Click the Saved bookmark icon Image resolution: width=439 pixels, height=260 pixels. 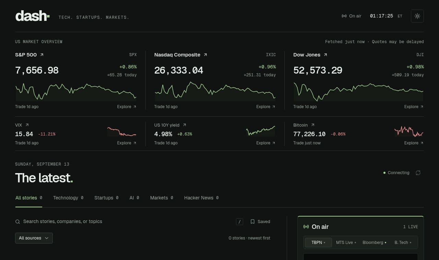252,222
